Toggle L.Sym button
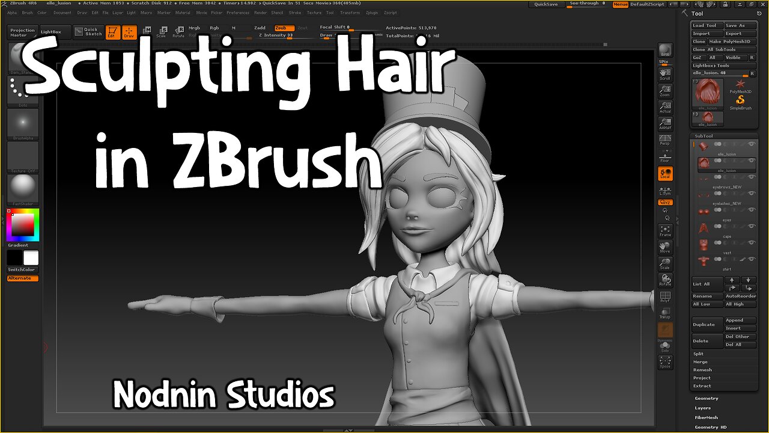The height and width of the screenshot is (433, 769). 665,191
